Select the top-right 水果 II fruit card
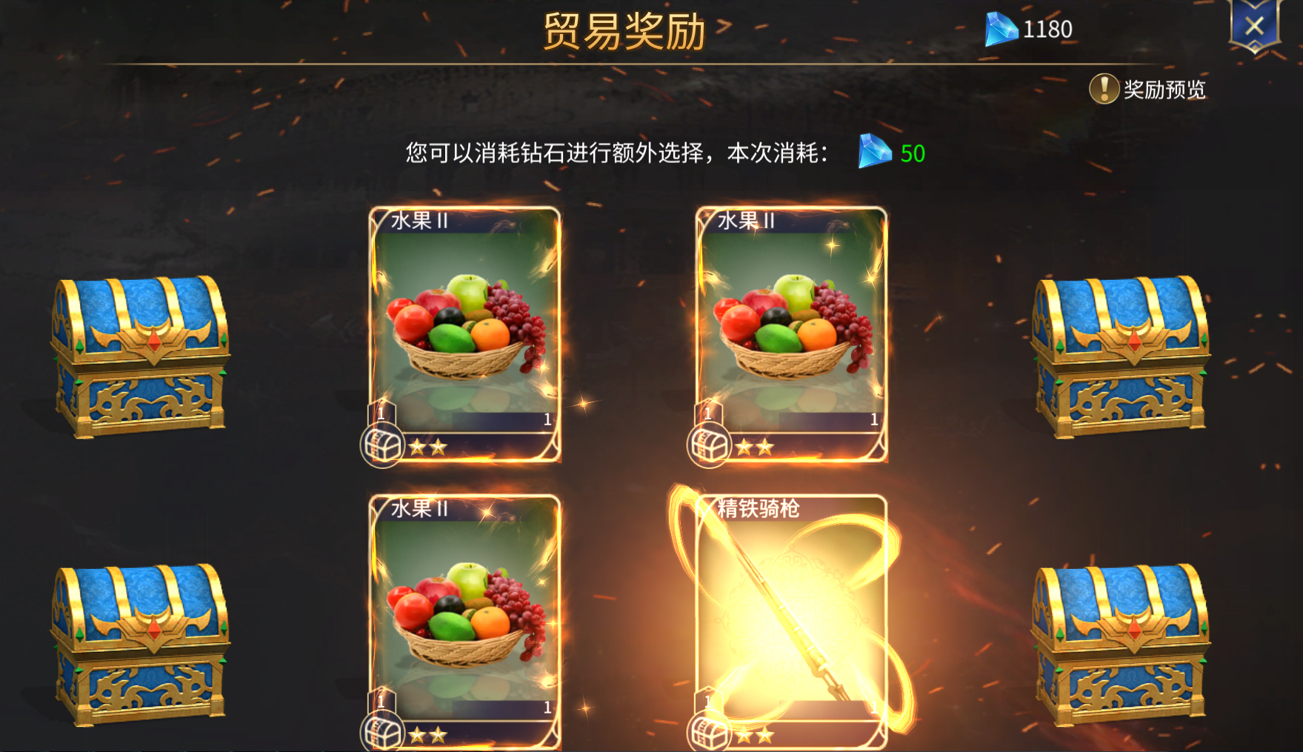This screenshot has width=1303, height=752. 791,334
